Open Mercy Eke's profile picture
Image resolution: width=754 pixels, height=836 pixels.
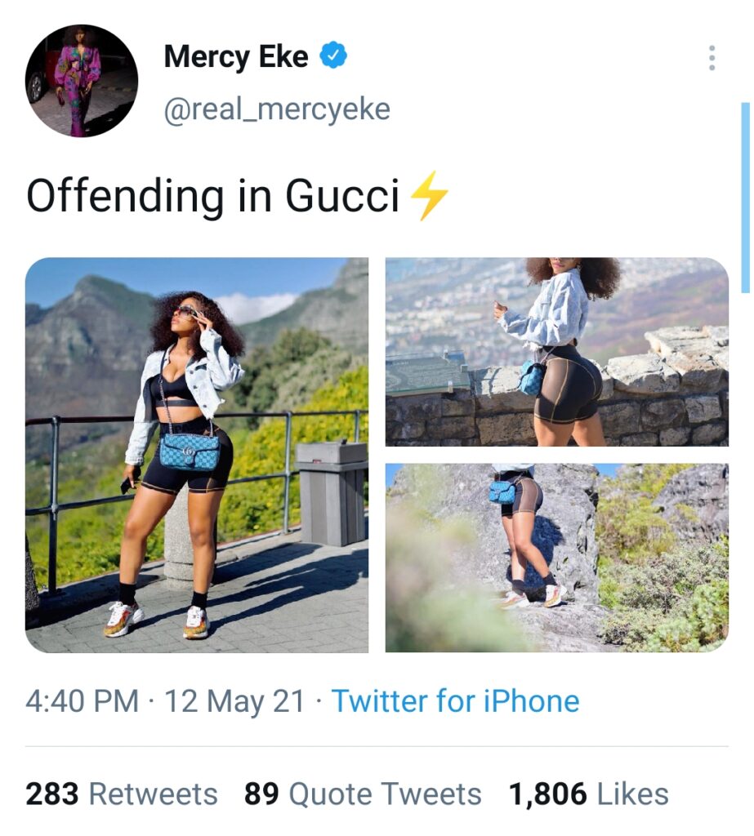tap(81, 80)
